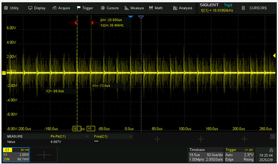Click the 250.0us time axis label
Image resolution: width=278 pixels, height=164 pixels.
266,129
